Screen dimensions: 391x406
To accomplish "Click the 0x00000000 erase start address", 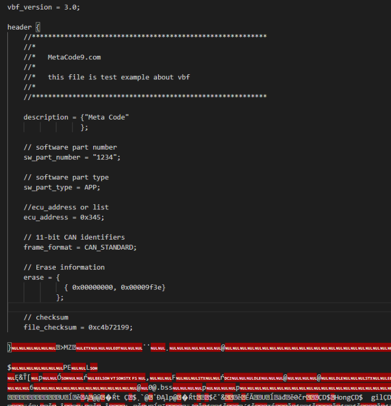I will [96, 287].
